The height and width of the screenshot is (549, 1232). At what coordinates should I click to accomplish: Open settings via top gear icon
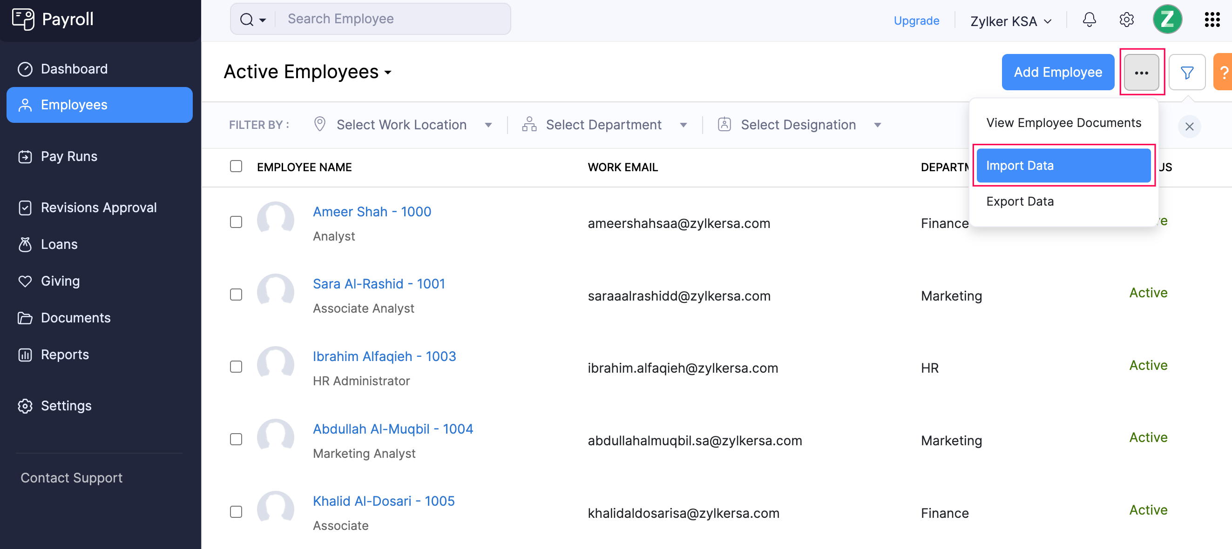(x=1126, y=20)
